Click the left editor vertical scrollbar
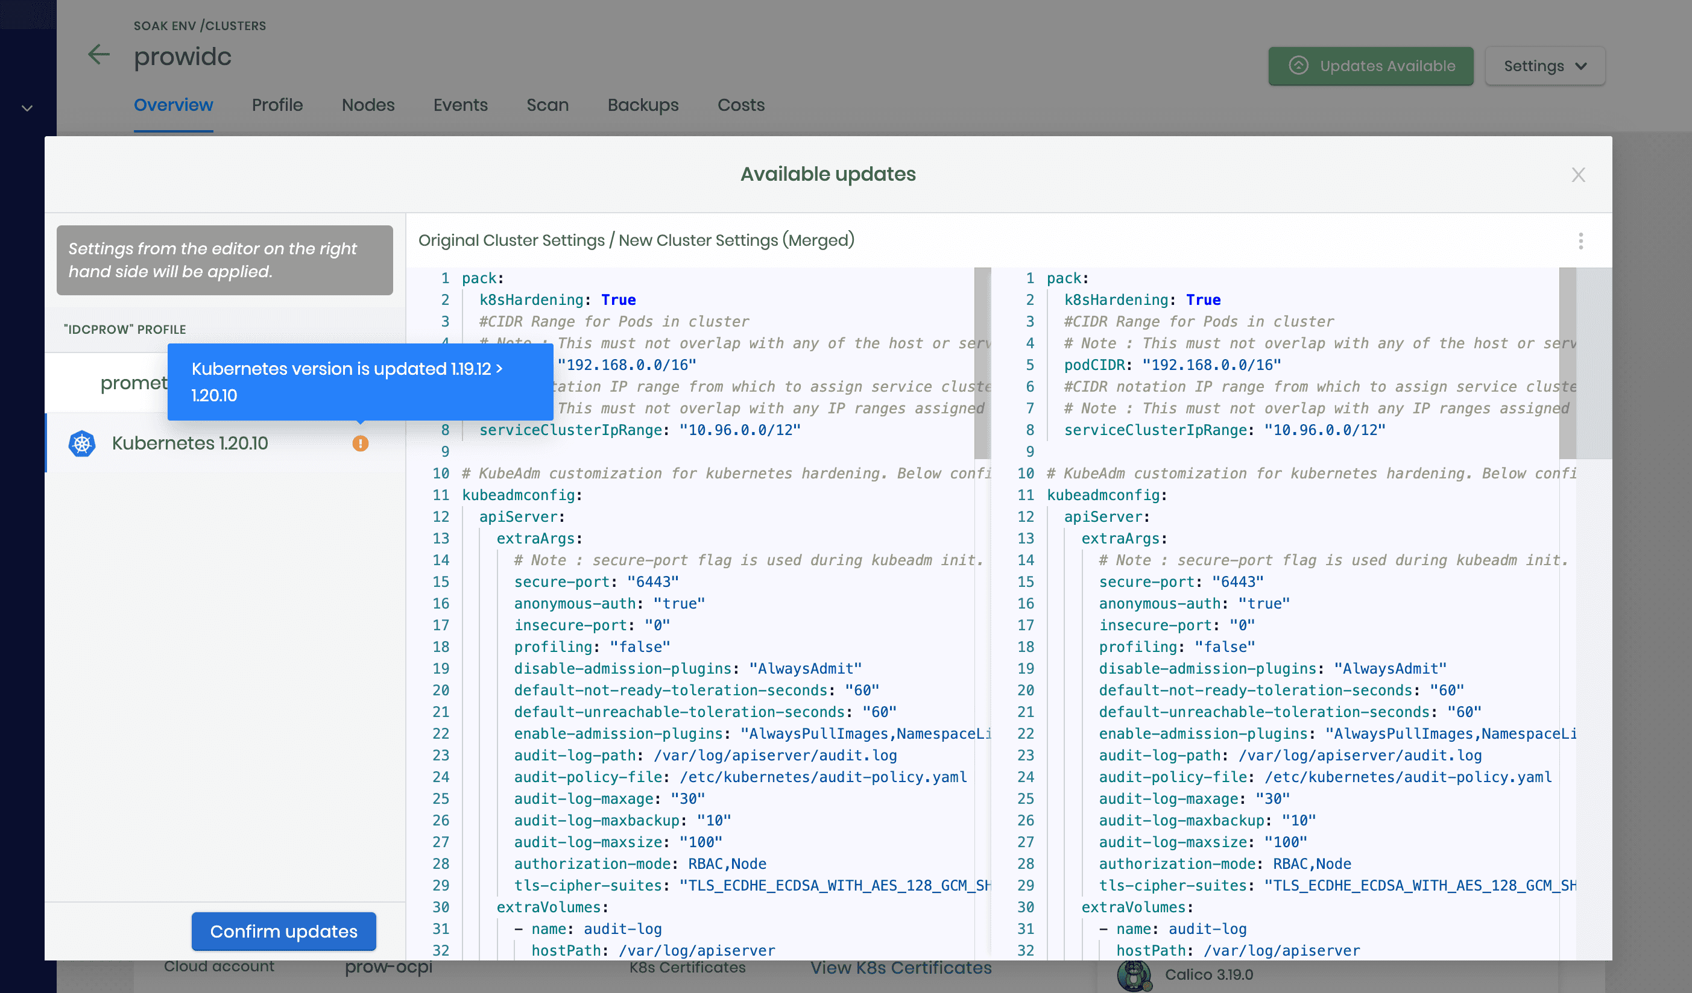This screenshot has width=1692, height=993. point(982,363)
